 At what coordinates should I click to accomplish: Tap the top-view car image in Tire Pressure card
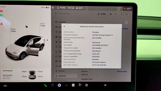[32, 75]
